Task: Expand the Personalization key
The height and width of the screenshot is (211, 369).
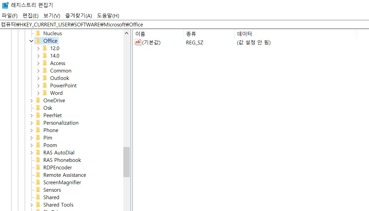Action: click(x=31, y=123)
